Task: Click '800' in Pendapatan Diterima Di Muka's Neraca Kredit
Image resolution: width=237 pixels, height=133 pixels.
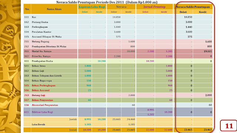Action: tap(133, 47)
